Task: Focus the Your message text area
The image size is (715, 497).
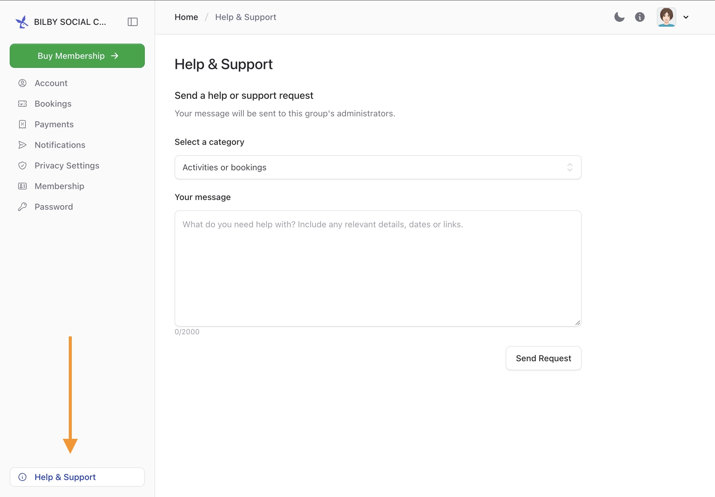Action: point(378,269)
